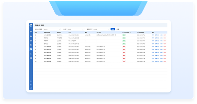Filter the last-sync-result column via its funnel icon
Image resolution: width=197 pixels, height=104 pixels.
click(x=130, y=32)
